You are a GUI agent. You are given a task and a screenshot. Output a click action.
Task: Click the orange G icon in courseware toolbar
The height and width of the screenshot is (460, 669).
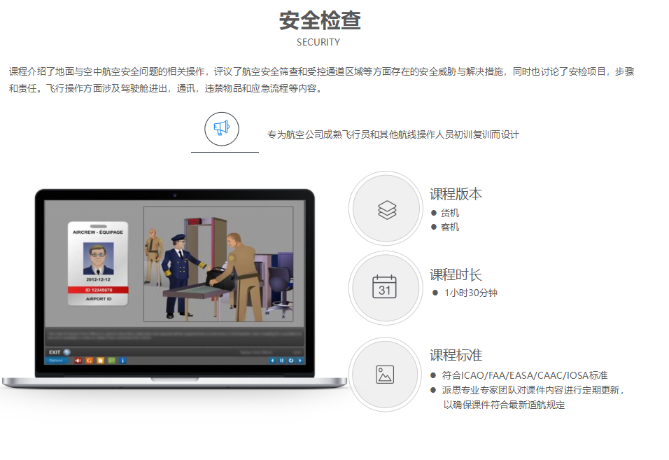coord(89,361)
